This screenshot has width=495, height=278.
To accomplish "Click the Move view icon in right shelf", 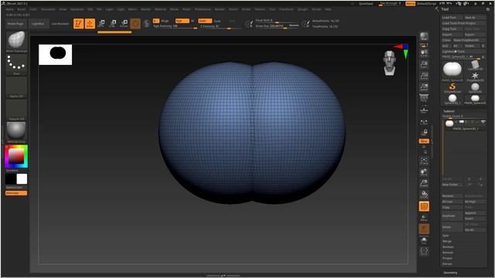I will point(424,172).
